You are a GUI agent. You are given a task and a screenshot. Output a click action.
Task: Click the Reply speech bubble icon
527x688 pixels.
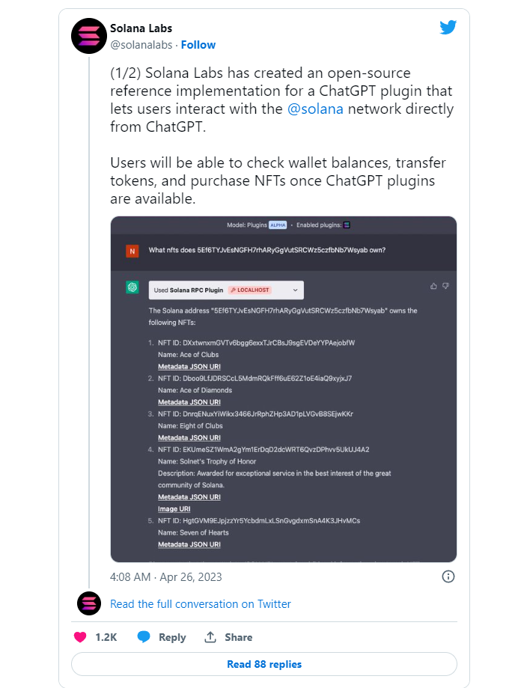pos(144,637)
